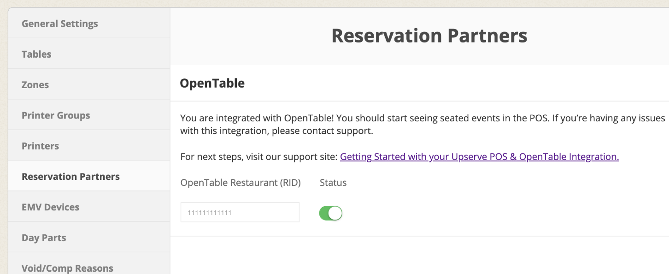Click the Status column label
The image size is (669, 274).
pyautogui.click(x=333, y=183)
